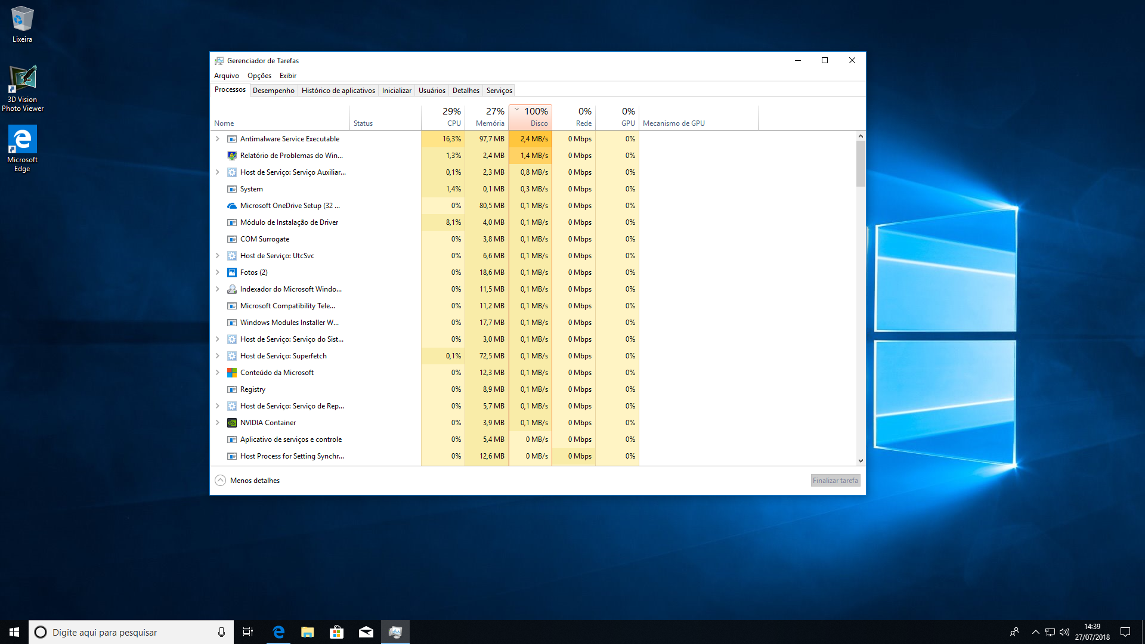Viewport: 1145px width, 644px height.
Task: Sort by the Memória column header
Action: point(487,117)
